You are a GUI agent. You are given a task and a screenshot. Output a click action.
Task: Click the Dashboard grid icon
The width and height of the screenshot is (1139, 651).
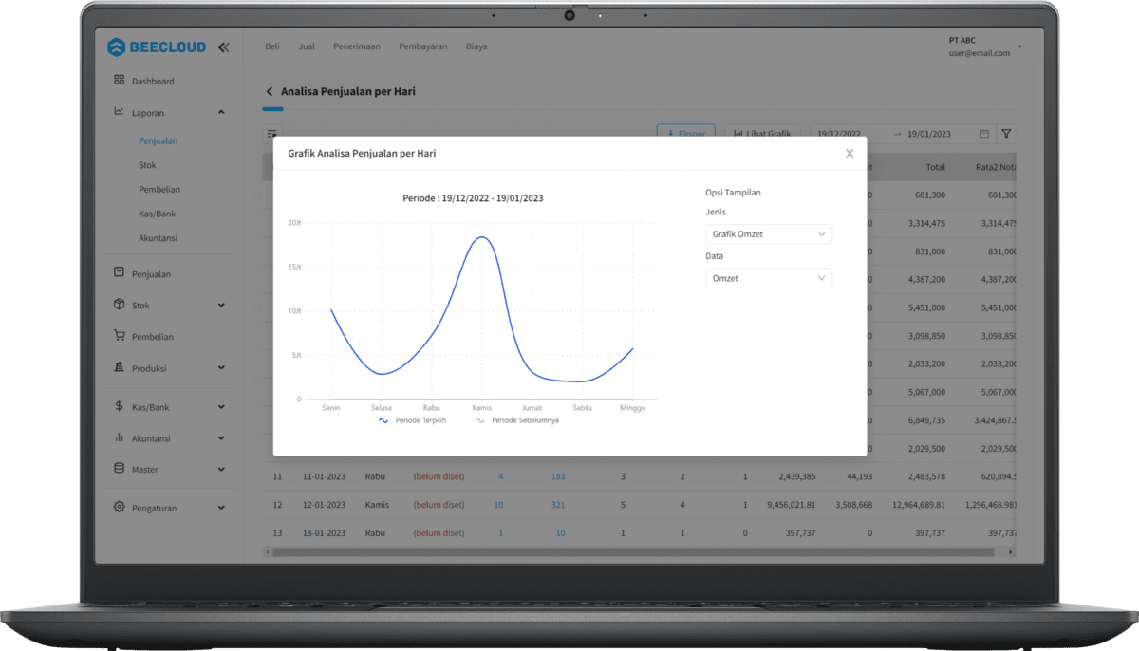[x=119, y=80]
